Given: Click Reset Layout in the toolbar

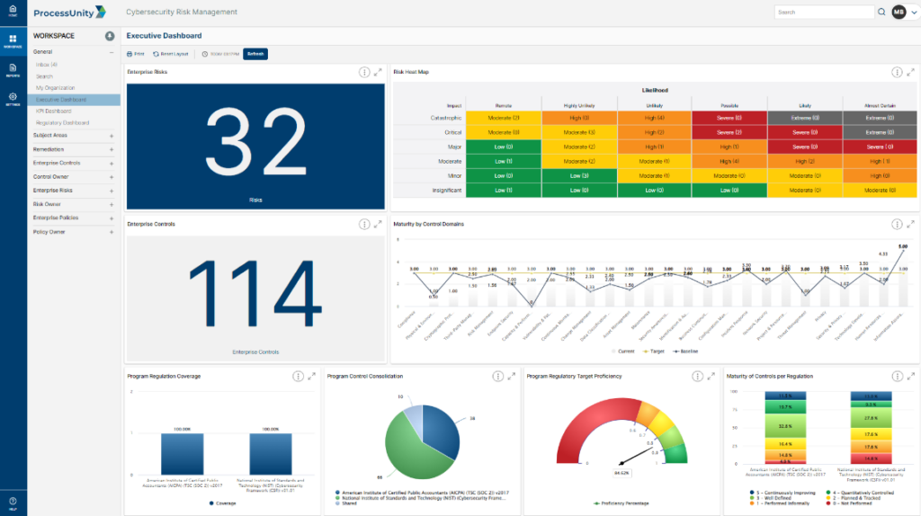Looking at the screenshot, I should 172,54.
